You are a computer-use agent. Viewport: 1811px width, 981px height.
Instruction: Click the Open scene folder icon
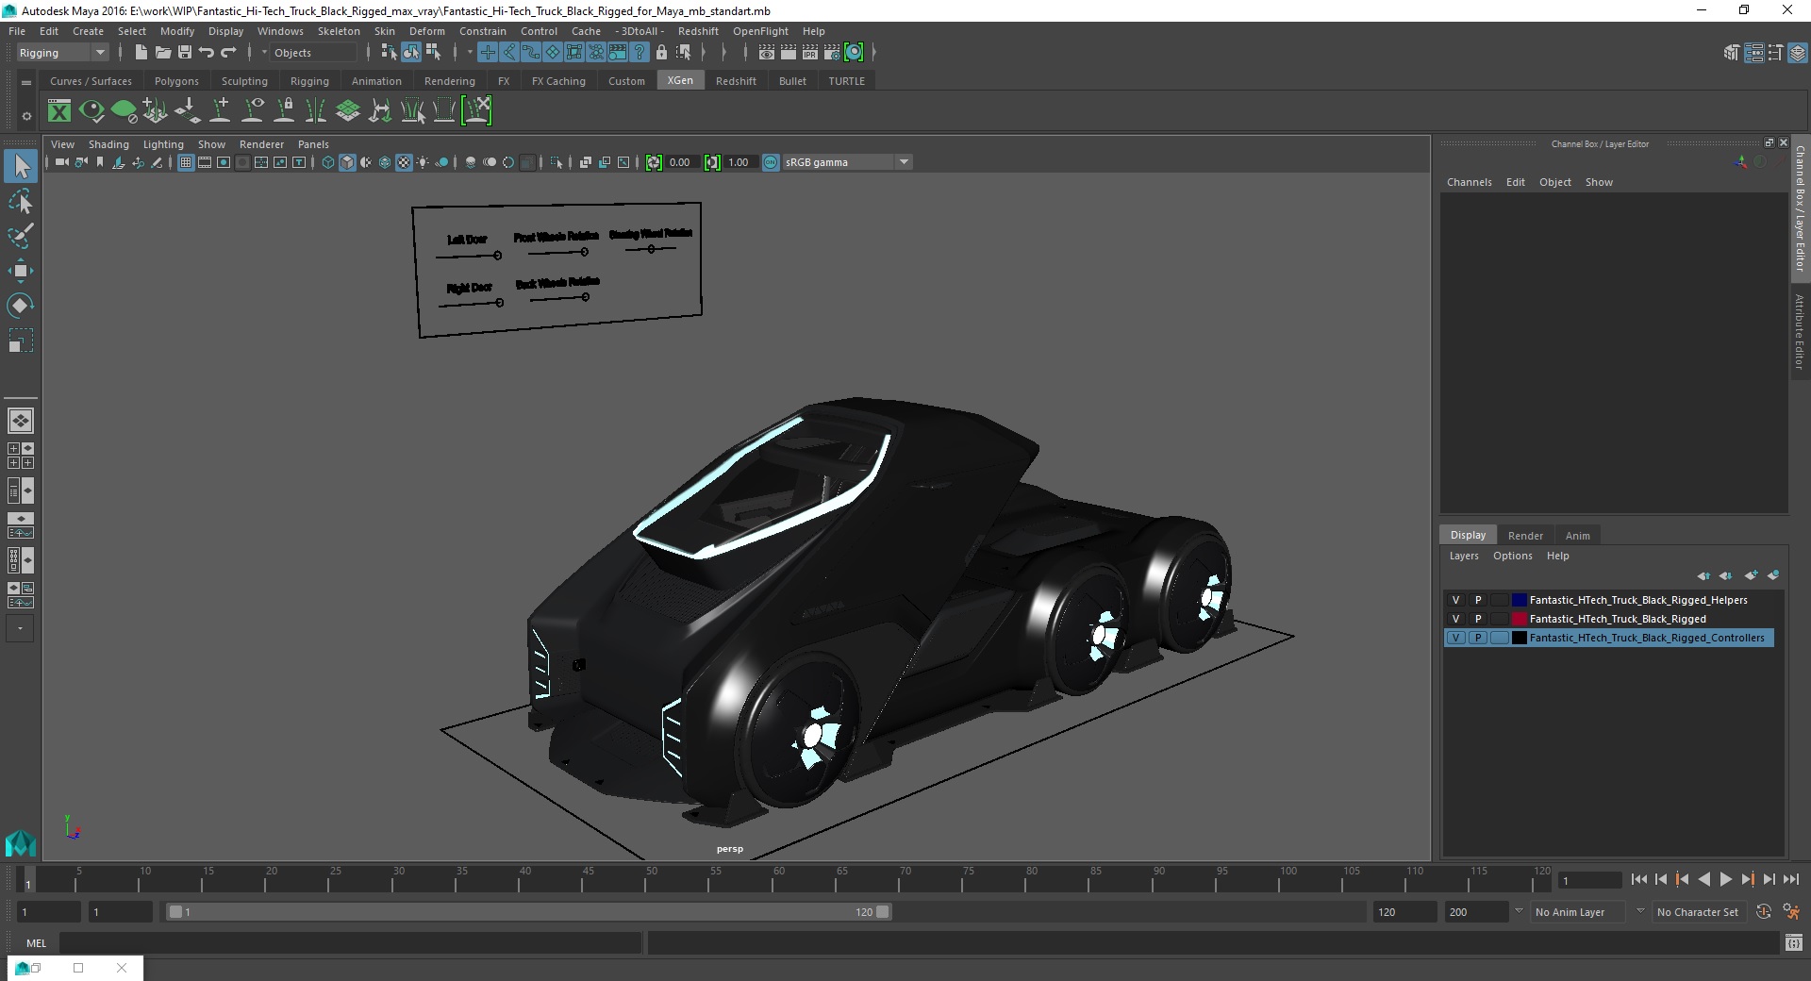(x=162, y=53)
